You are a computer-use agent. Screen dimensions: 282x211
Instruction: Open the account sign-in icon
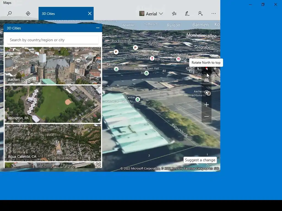pyautogui.click(x=200, y=14)
